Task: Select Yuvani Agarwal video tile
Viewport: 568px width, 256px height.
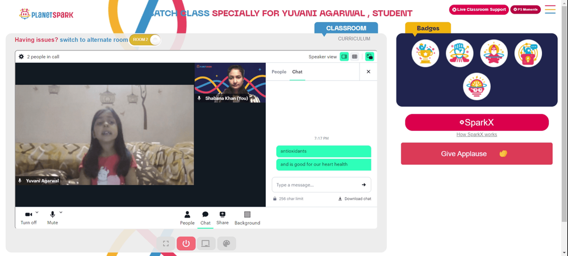Action: 105,135
